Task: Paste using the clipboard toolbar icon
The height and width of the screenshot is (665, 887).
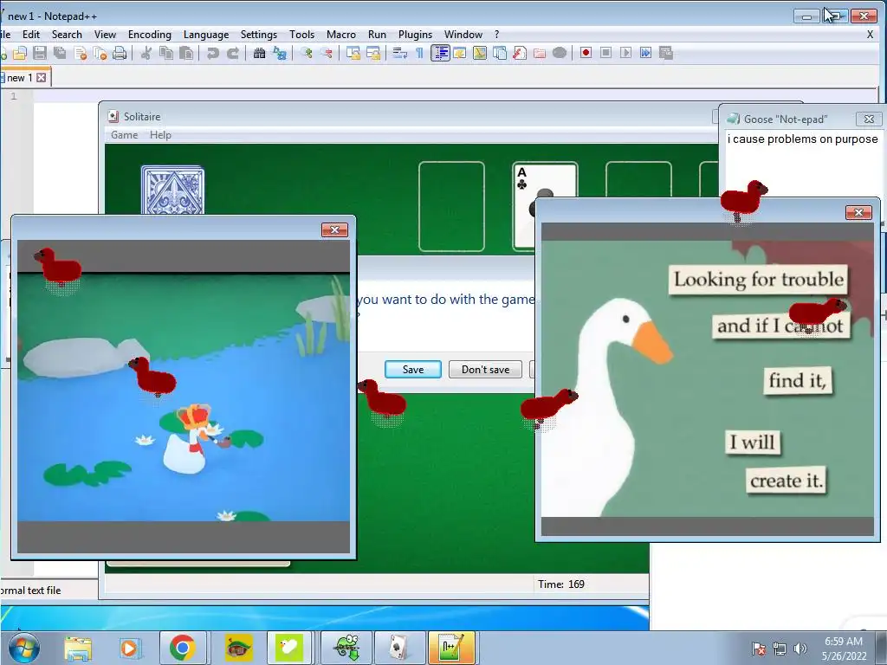Action: click(x=186, y=53)
